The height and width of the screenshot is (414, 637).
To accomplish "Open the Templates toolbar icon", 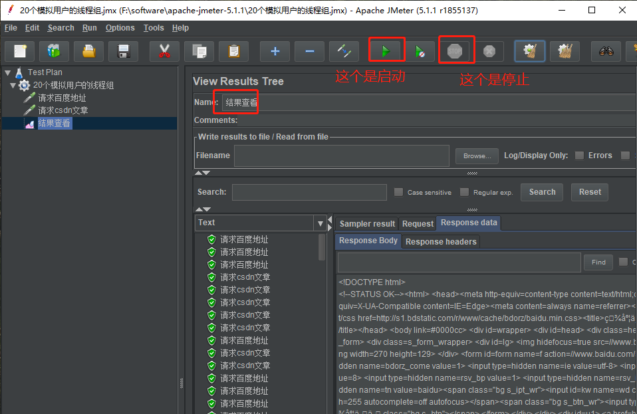I will coord(54,52).
